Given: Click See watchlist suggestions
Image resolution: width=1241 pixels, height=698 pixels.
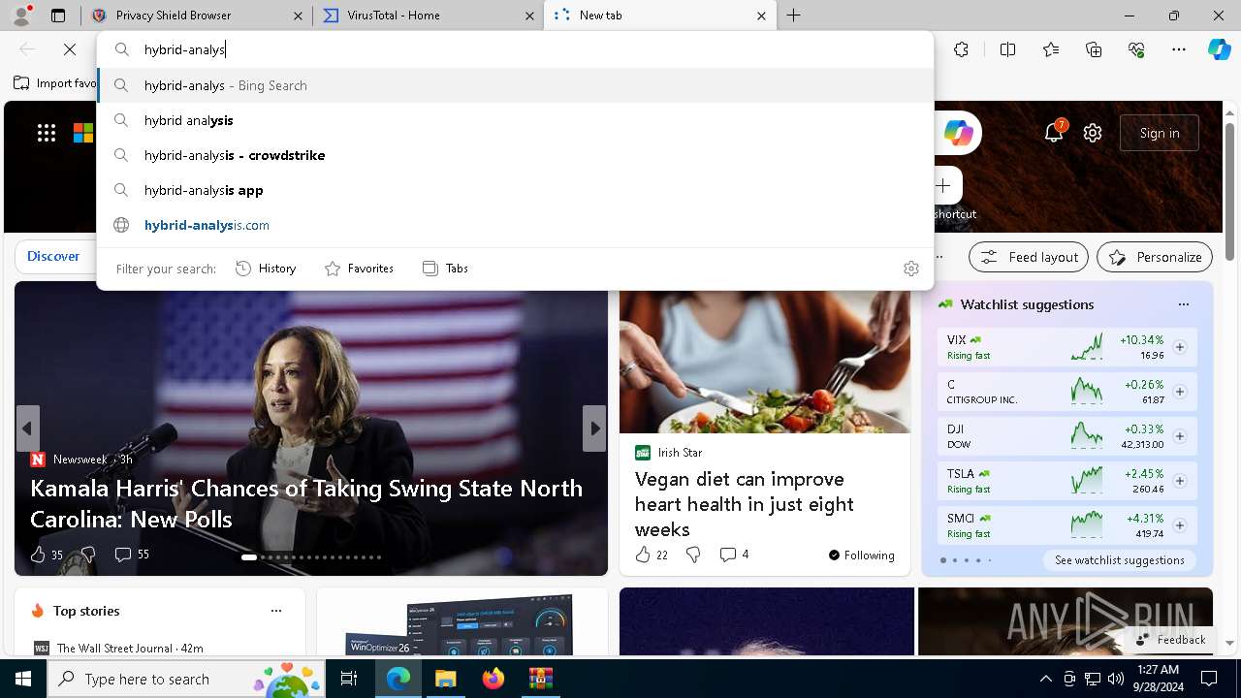Looking at the screenshot, I should pos(1119,560).
